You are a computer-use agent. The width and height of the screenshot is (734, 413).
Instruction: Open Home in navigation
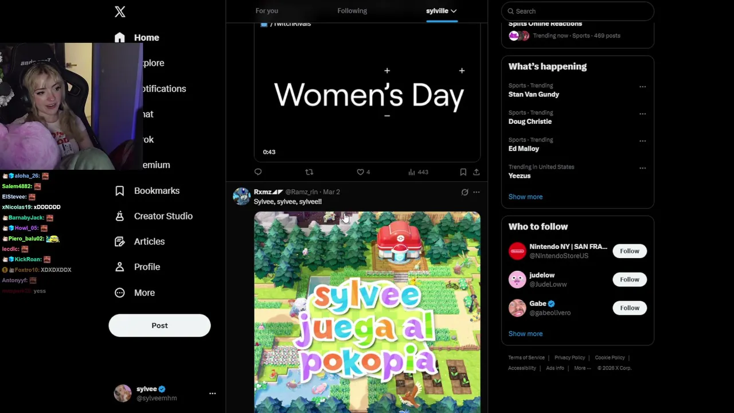pyautogui.click(x=147, y=37)
